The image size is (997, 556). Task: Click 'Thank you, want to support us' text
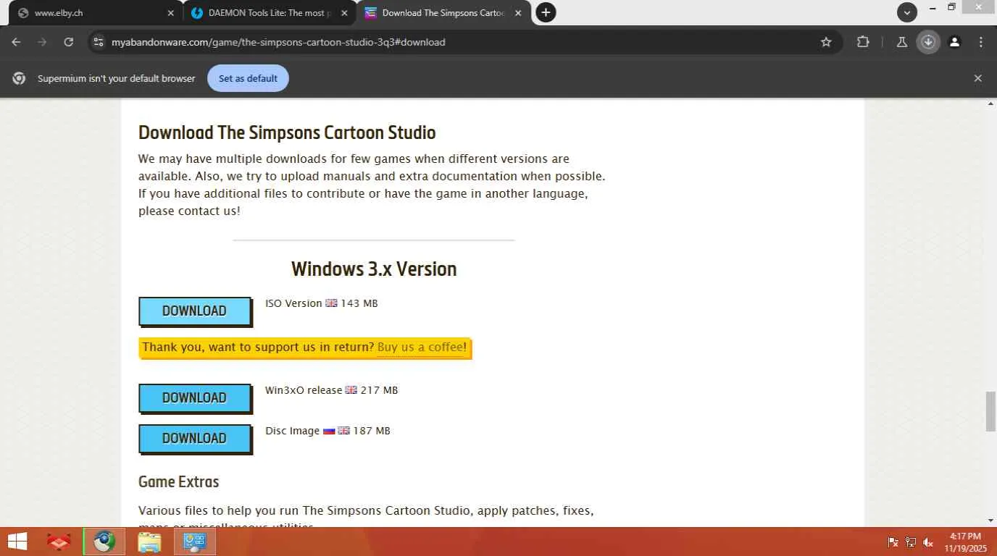pyautogui.click(x=258, y=347)
